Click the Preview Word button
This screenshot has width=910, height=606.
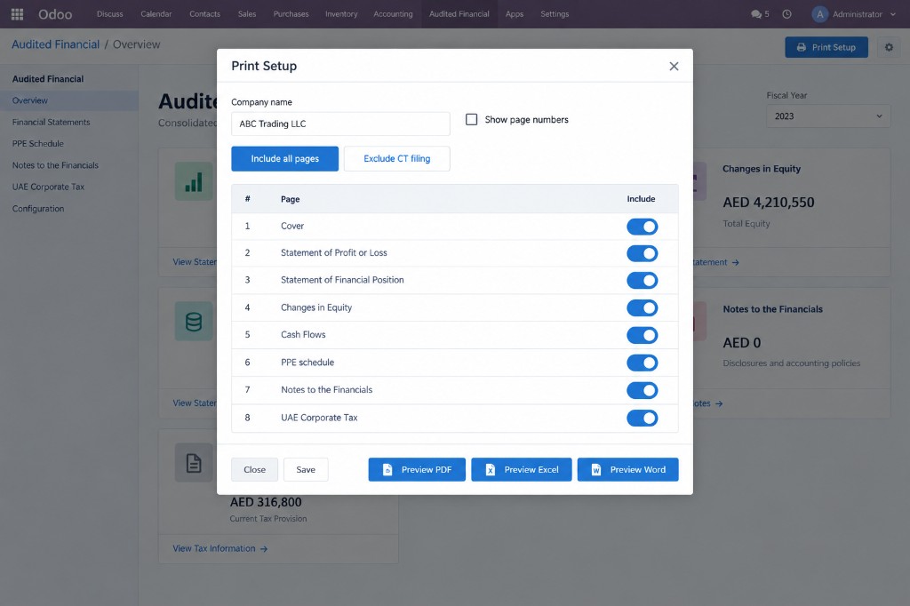click(x=628, y=469)
